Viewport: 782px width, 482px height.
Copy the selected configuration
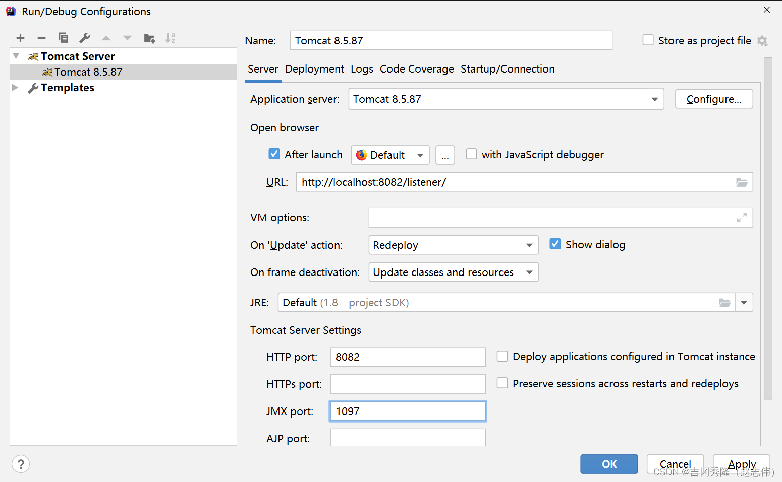coord(63,38)
